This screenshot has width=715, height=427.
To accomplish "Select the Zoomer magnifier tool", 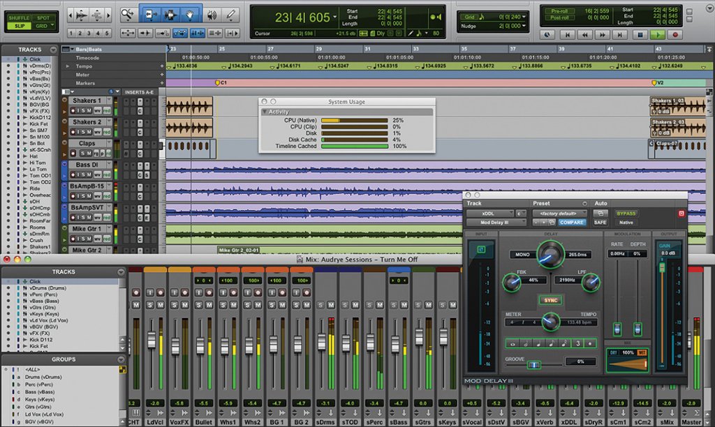I will (x=128, y=14).
